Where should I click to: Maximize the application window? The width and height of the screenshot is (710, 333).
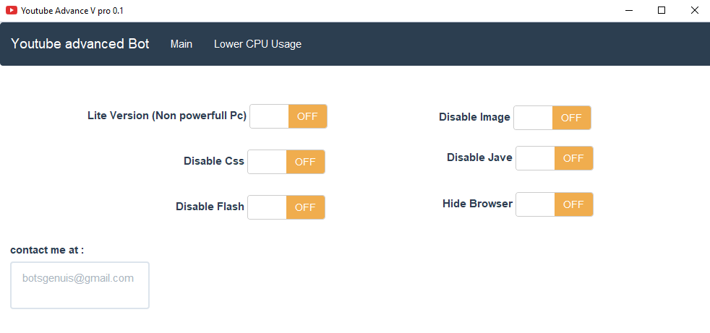tap(661, 10)
